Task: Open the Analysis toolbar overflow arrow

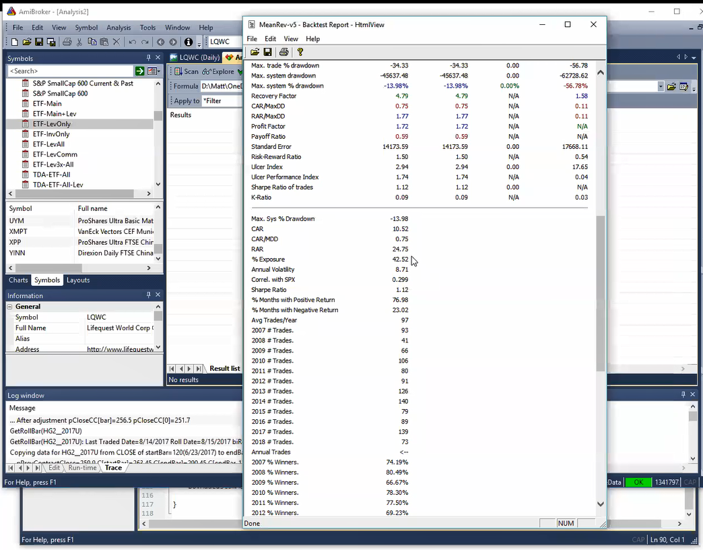Action: pyautogui.click(x=694, y=88)
